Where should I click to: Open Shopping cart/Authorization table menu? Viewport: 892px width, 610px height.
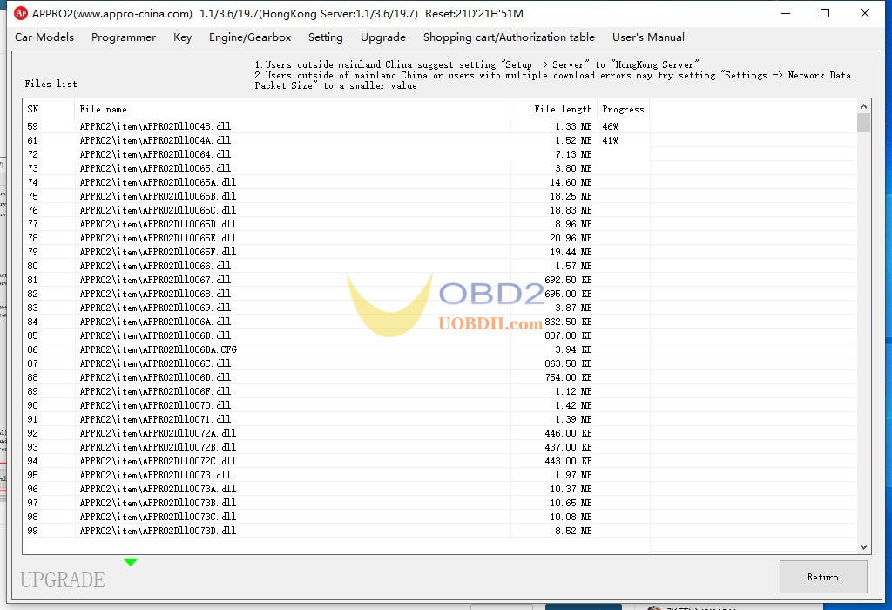click(509, 37)
